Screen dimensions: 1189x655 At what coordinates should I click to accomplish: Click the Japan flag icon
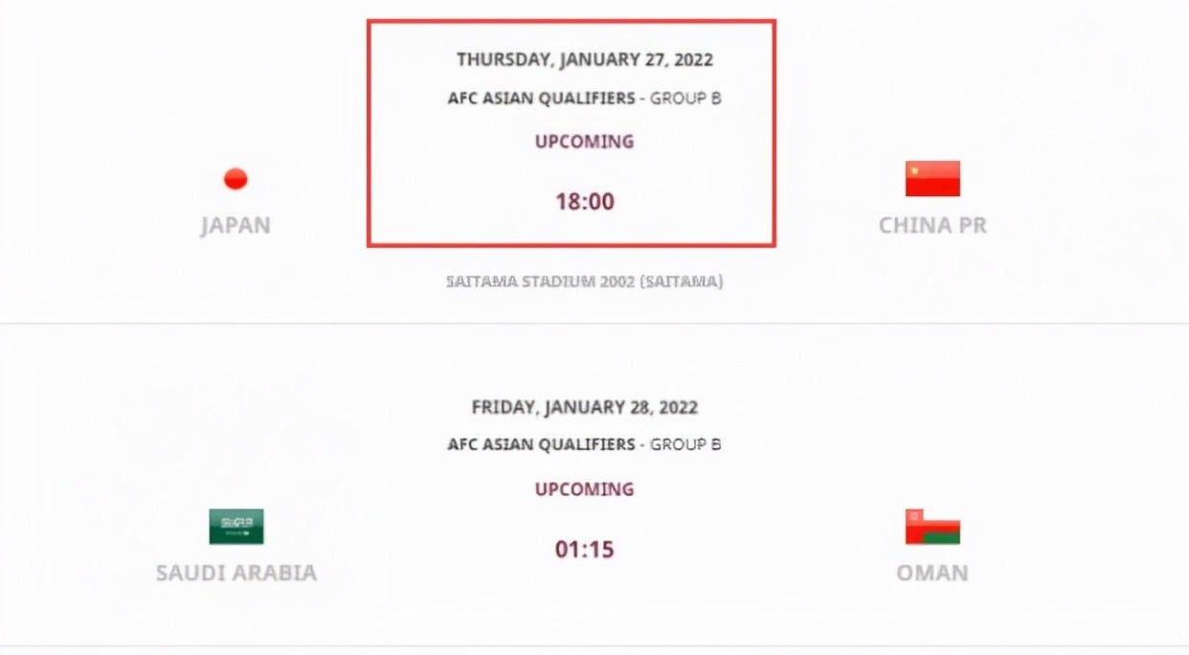point(236,179)
